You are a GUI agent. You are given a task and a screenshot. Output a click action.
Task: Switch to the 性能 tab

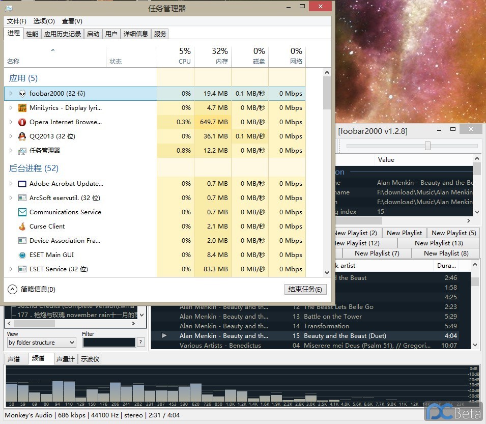(x=32, y=34)
